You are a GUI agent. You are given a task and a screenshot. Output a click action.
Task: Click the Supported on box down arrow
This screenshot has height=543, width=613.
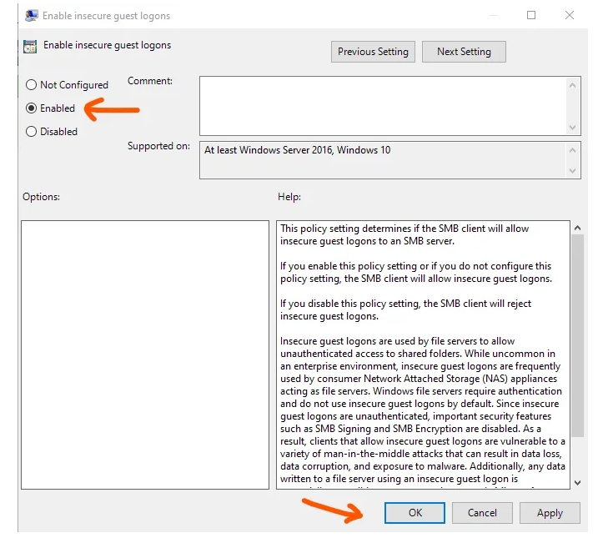tap(573, 170)
